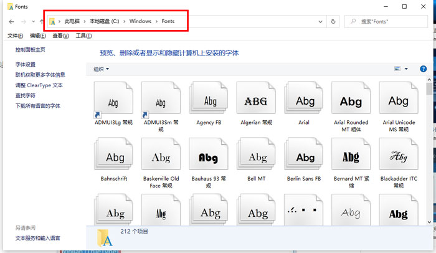Click the 下载所有语言的字体 link

[38, 106]
